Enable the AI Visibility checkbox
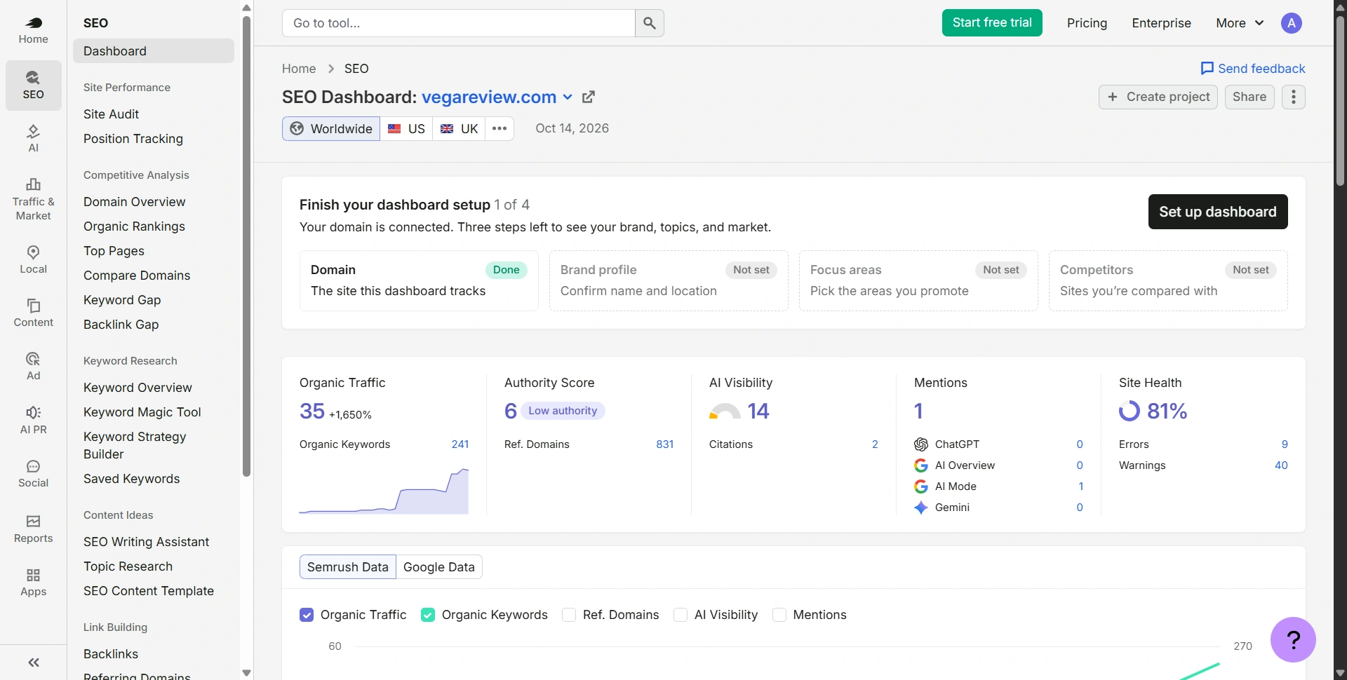The width and height of the screenshot is (1347, 680). (681, 615)
